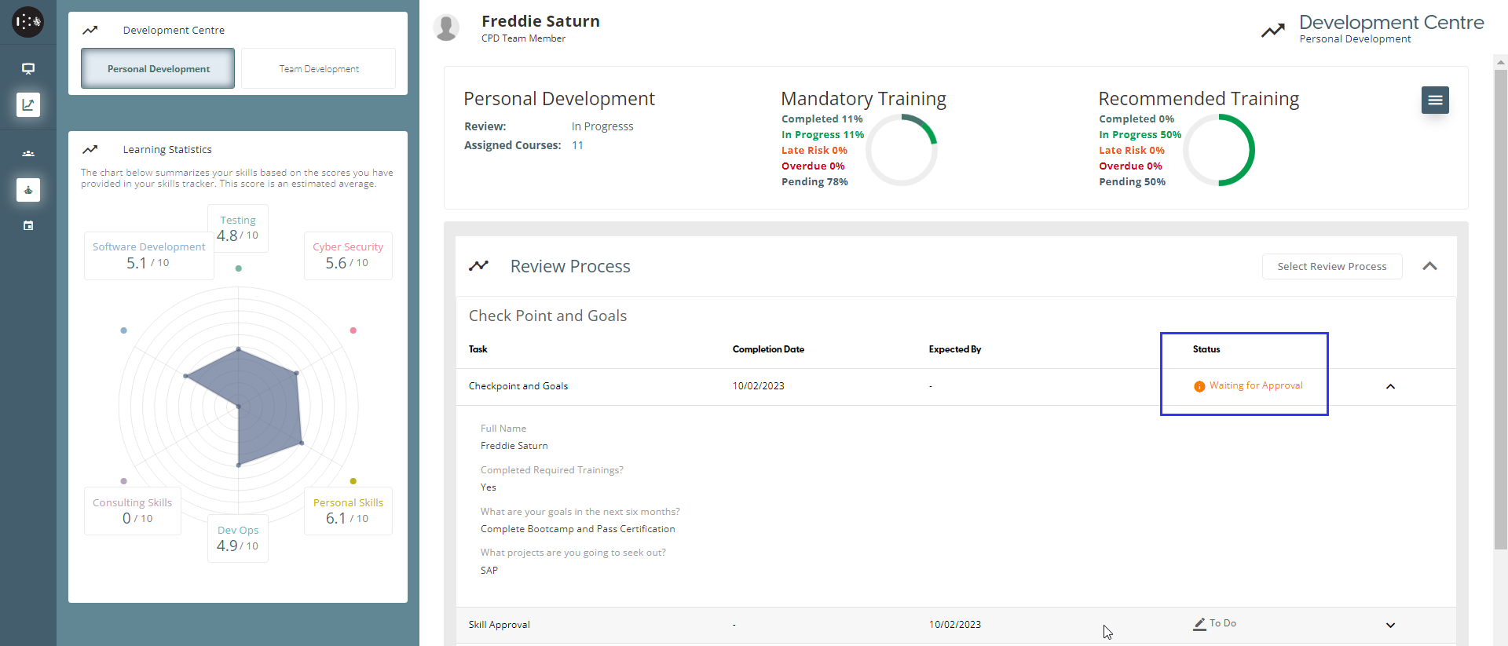Collapse the Review Process section
1508x646 pixels.
1429,266
